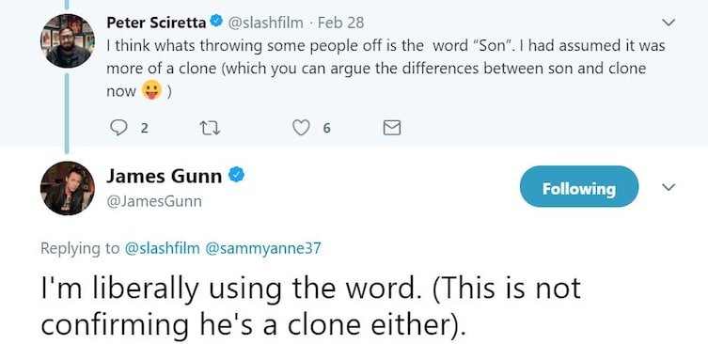Click the James Gunn display name
This screenshot has height=344, width=708.
point(165,176)
